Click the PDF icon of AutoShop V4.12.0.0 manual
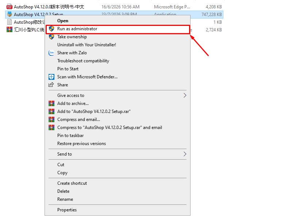 tap(9, 7)
